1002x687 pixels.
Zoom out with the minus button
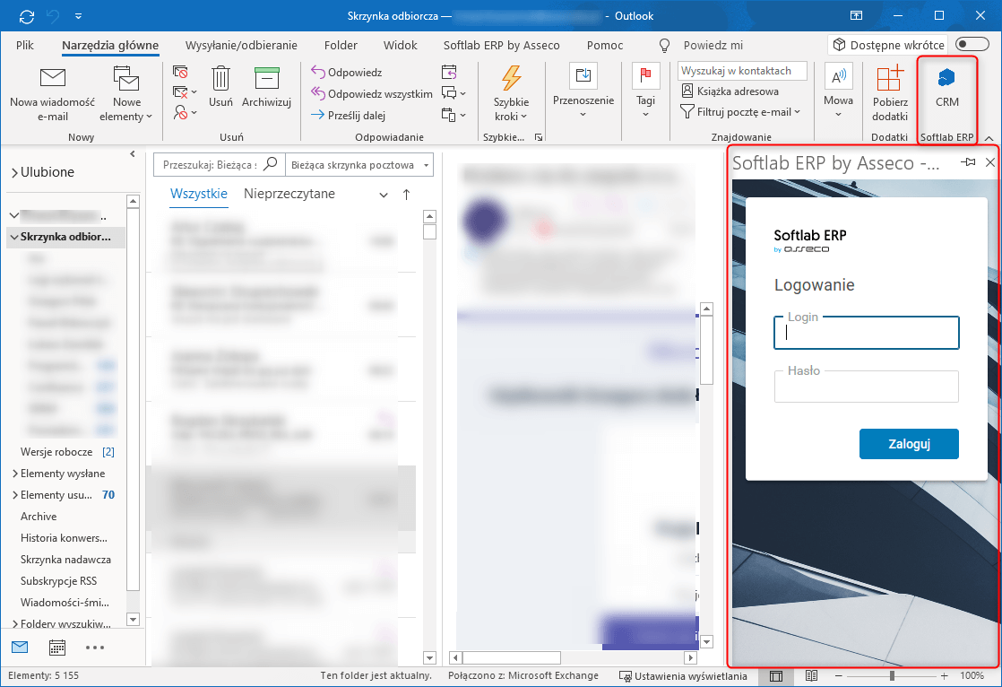(x=838, y=676)
